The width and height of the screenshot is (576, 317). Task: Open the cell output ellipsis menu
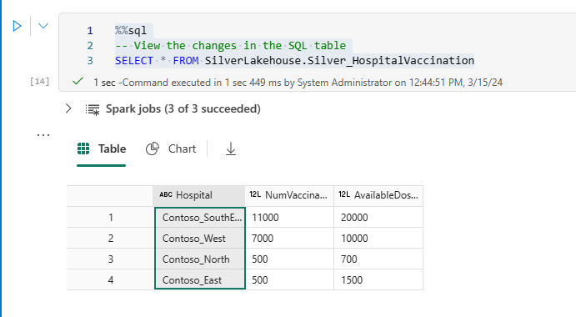click(43, 135)
